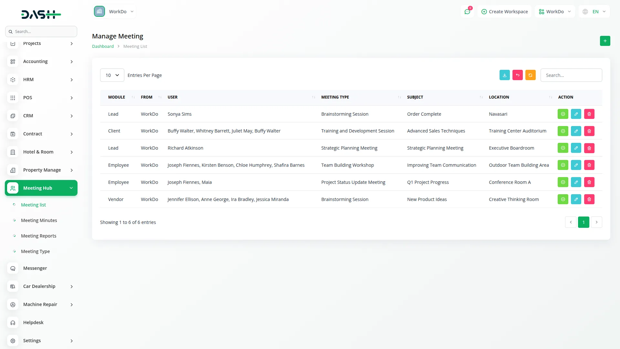
Task: Edit the Sonya Sims meeting
Action: point(576,114)
